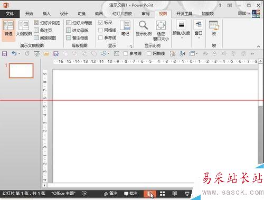Select slide 1 thumbnail

click(x=21, y=71)
